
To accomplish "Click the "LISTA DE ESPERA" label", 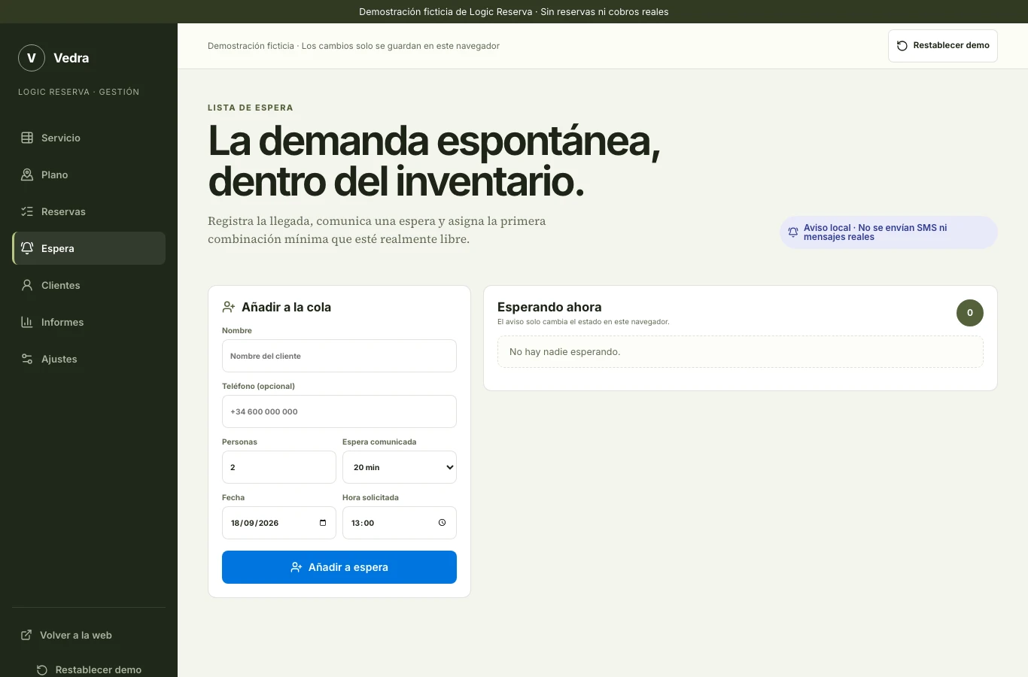I will pos(251,108).
